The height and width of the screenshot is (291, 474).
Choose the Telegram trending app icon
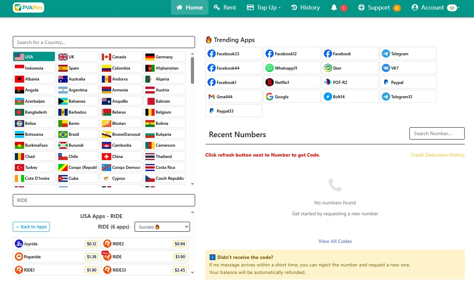click(x=386, y=54)
